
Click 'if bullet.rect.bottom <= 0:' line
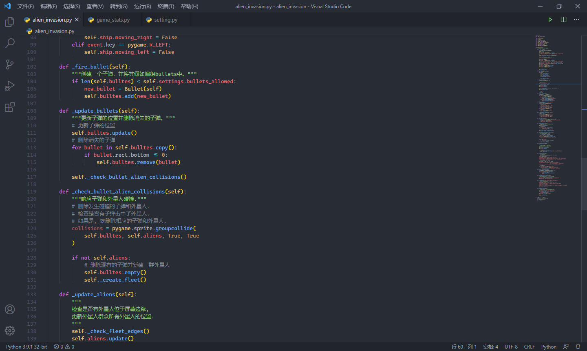[126, 155]
